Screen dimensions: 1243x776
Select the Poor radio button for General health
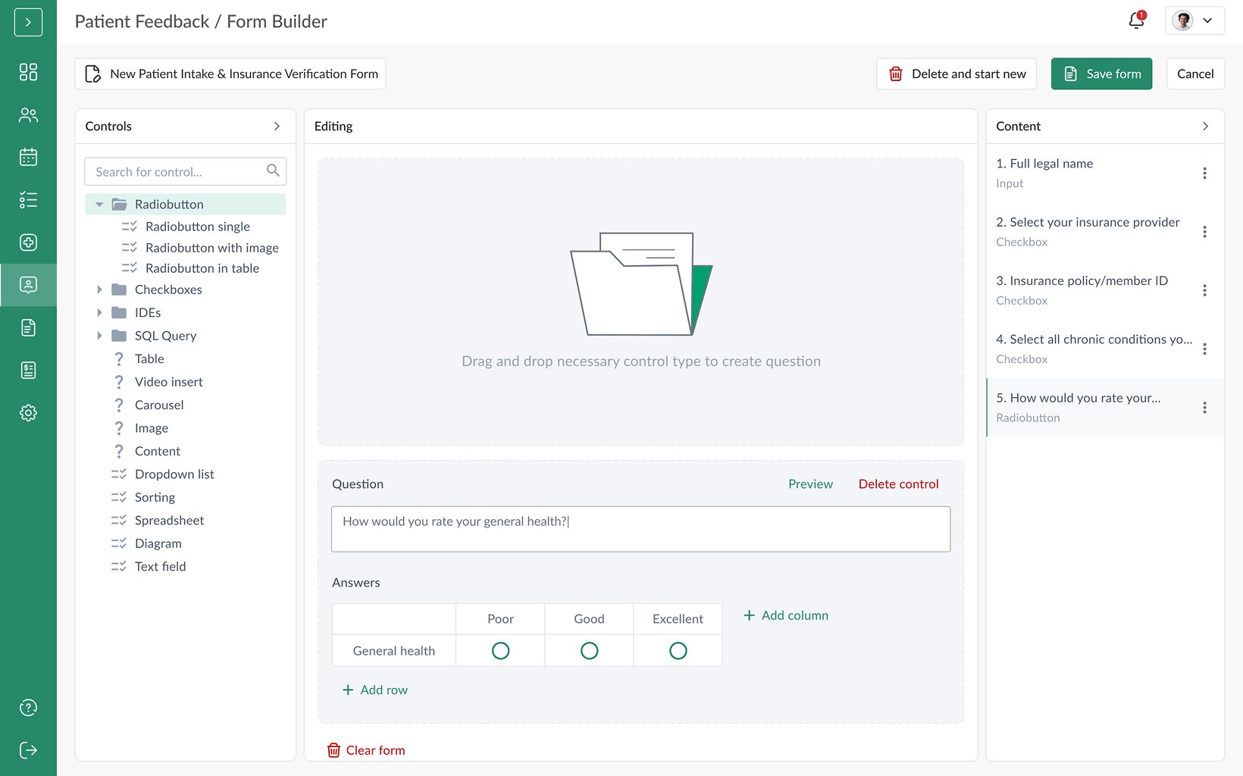pyautogui.click(x=500, y=651)
